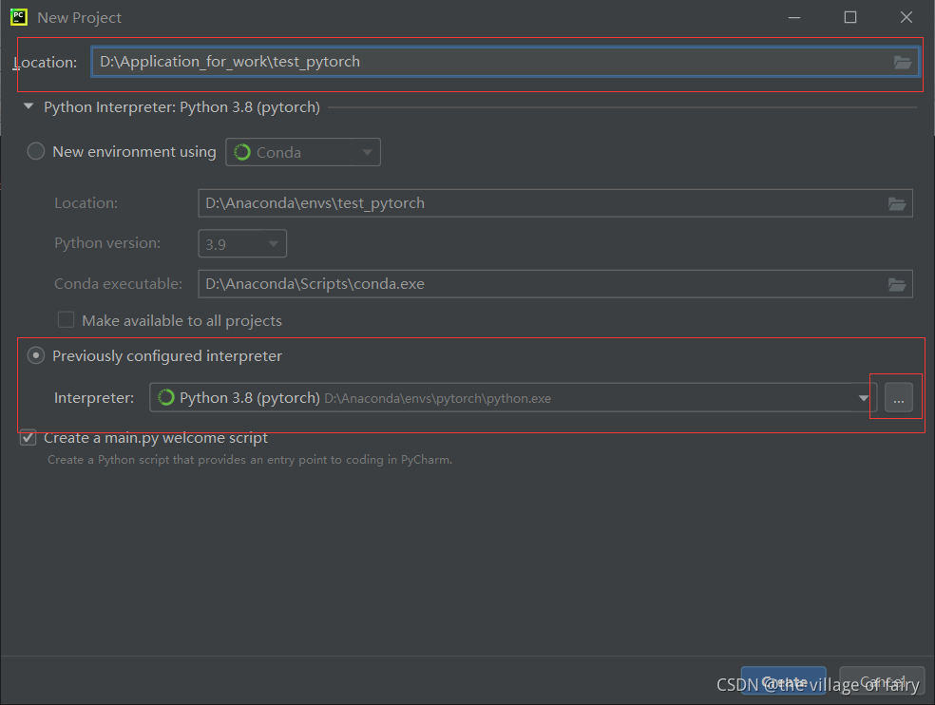Maximize the New Project window
The height and width of the screenshot is (705, 935).
click(x=850, y=17)
